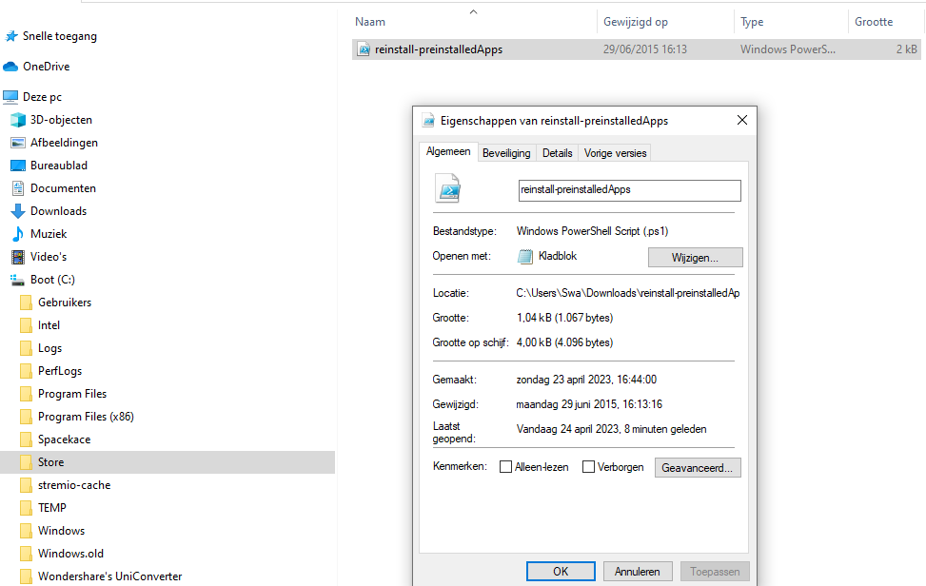926x586 pixels.
Task: Click the Wijzigen... button
Action: [x=695, y=258]
